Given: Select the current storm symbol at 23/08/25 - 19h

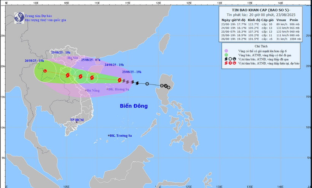Looking at the screenshot, I should [x=119, y=80].
